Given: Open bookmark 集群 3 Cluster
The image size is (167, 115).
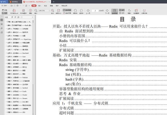Looking at the screenshot, I should click(x=17, y=95).
